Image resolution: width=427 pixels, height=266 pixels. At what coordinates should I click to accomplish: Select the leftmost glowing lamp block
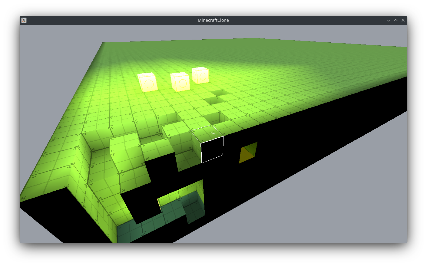pos(148,82)
